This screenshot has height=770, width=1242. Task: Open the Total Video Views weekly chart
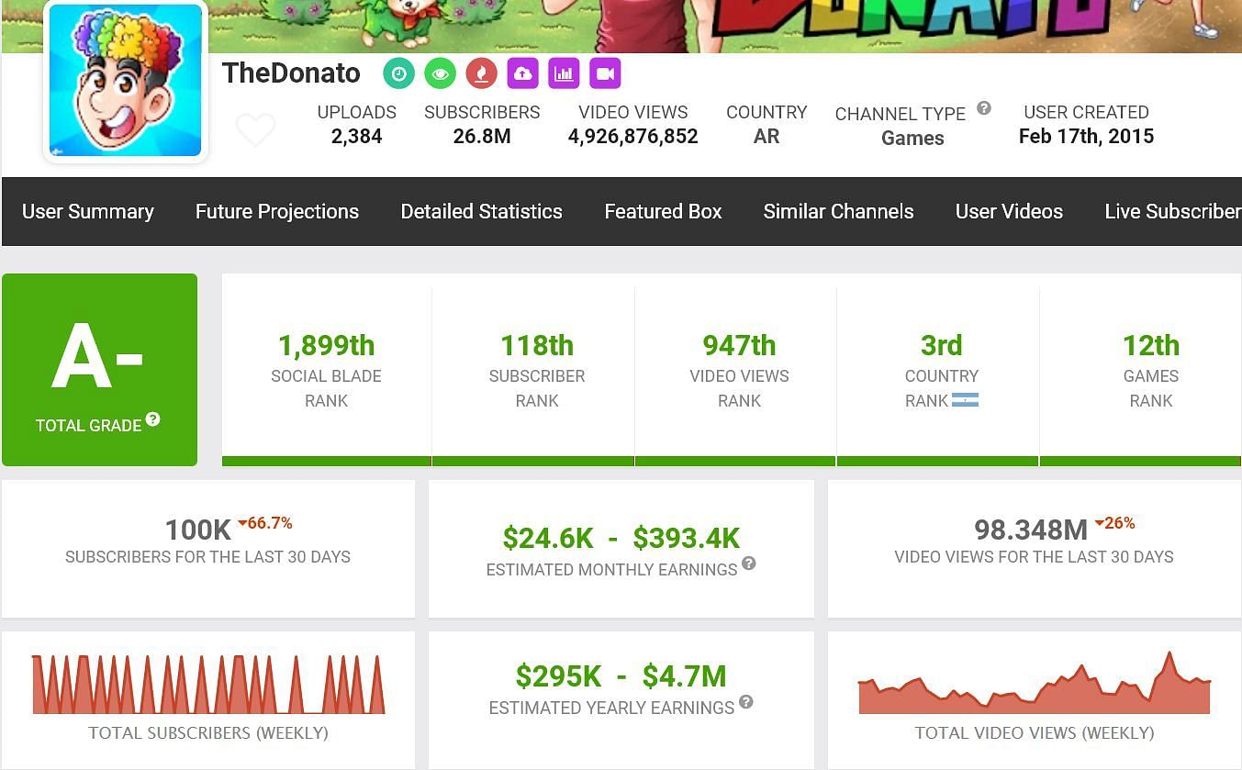coord(1035,683)
